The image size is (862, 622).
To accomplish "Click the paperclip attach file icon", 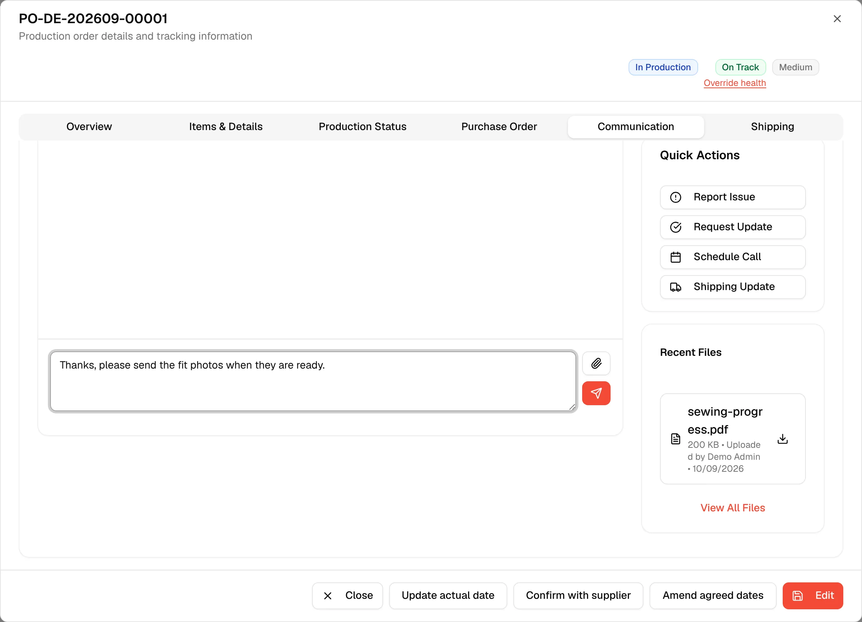I will 596,363.
